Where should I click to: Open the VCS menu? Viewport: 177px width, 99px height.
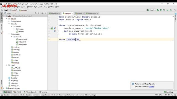pyautogui.click(x=45, y=7)
